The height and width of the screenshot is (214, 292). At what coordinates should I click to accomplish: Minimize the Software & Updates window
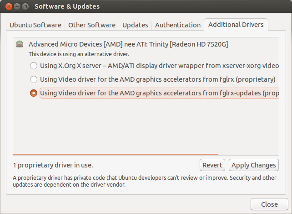(x=16, y=7)
